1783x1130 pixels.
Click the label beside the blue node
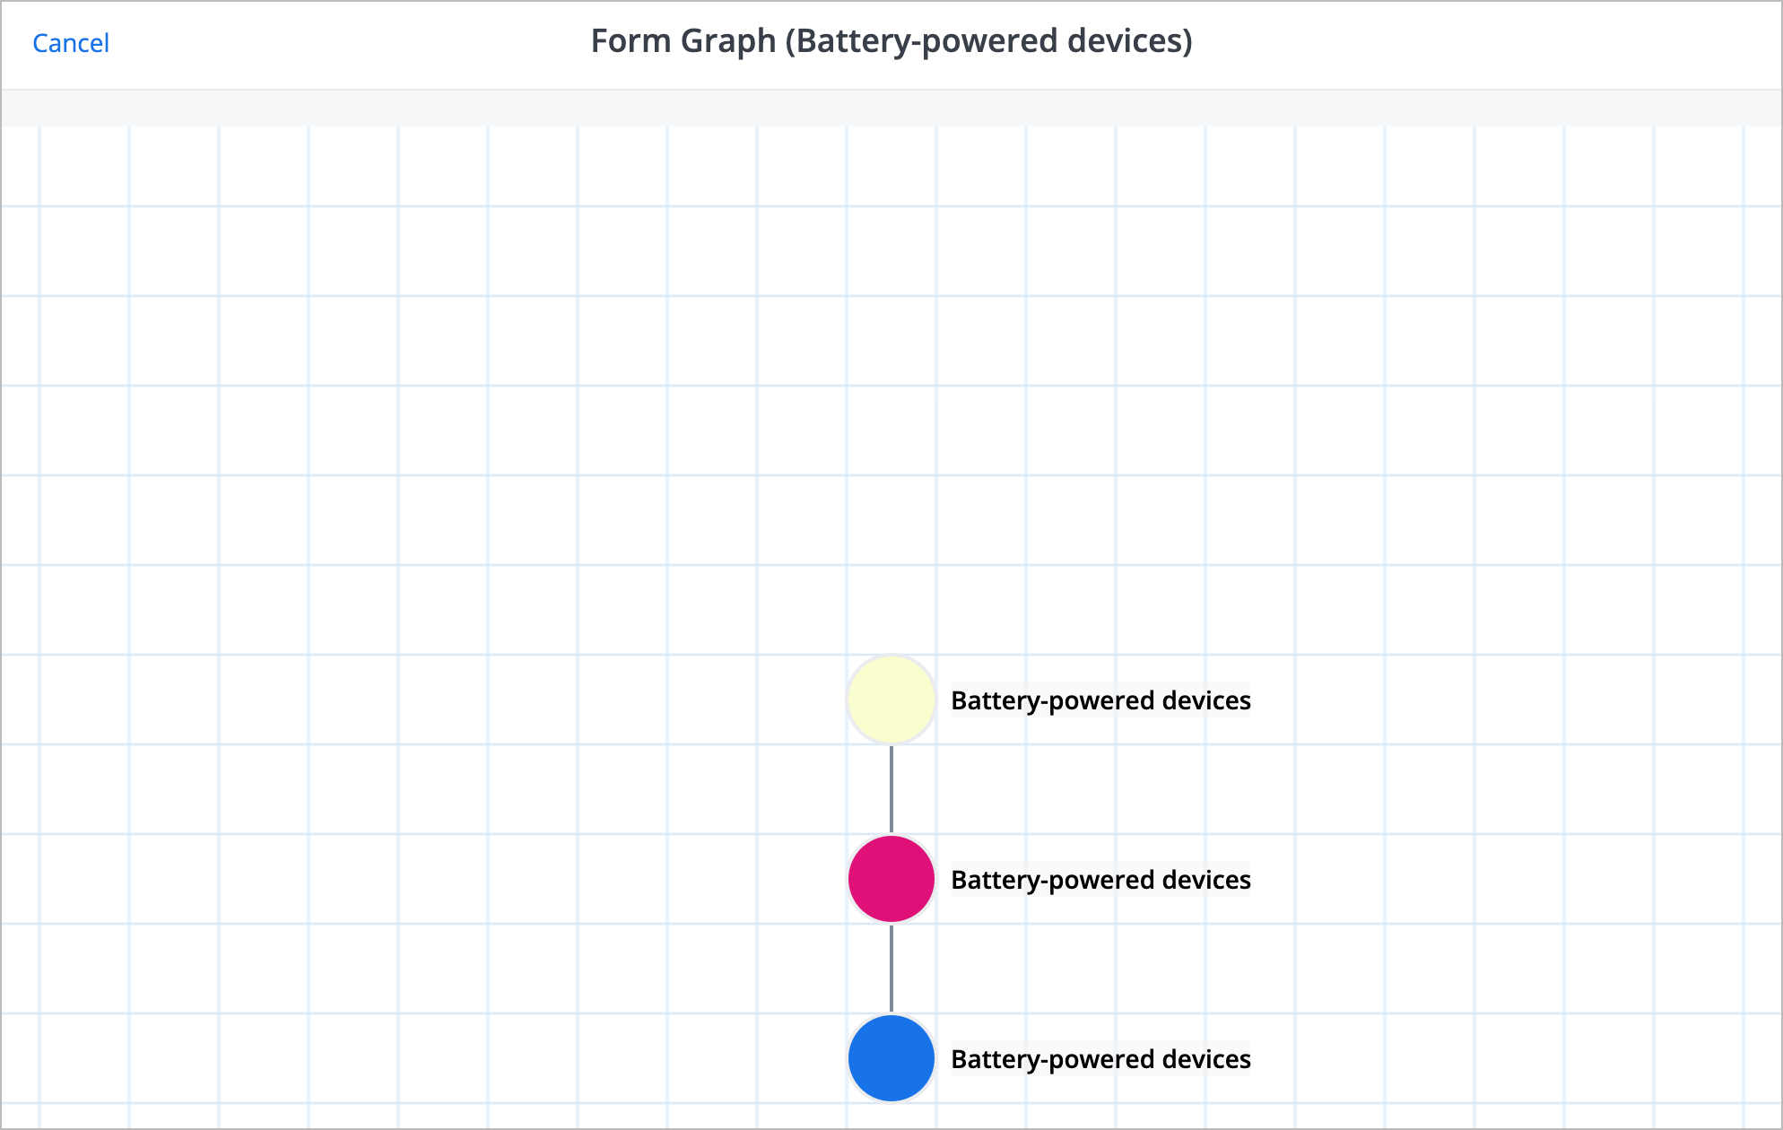coord(1100,1059)
